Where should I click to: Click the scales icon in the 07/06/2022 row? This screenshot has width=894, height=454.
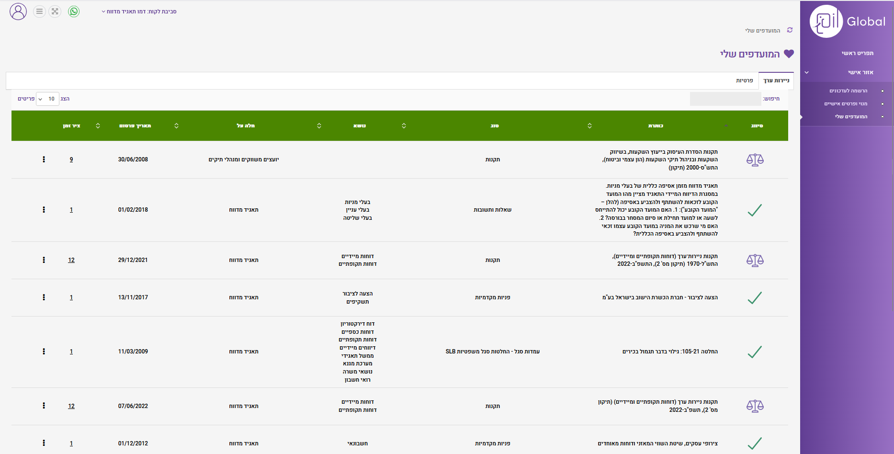(755, 406)
